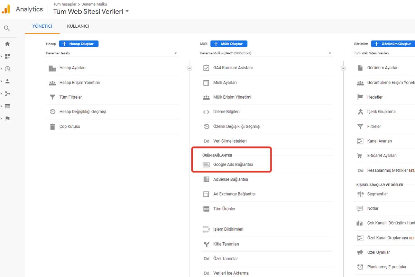Go to Home icon in sidebar
This screenshot has width=415, height=277.
click(7, 44)
